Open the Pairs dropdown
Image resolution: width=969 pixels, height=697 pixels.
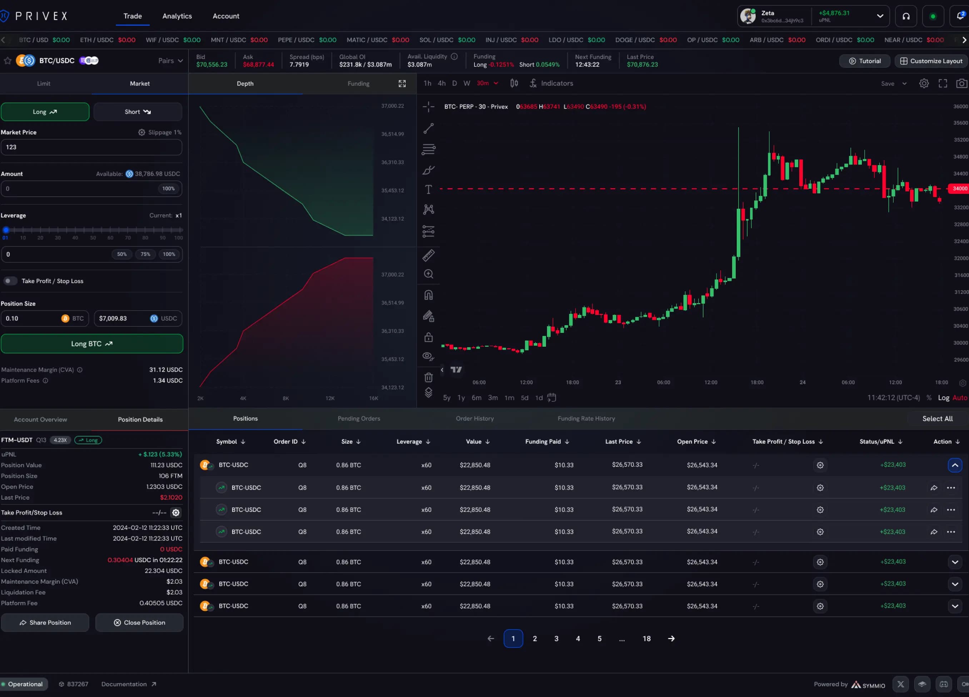point(170,61)
